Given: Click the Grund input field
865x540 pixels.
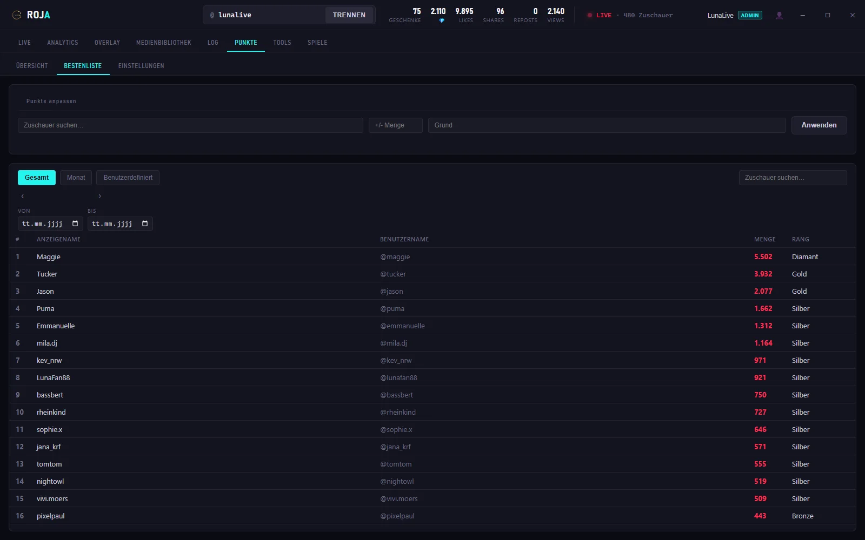Looking at the screenshot, I should (607, 125).
